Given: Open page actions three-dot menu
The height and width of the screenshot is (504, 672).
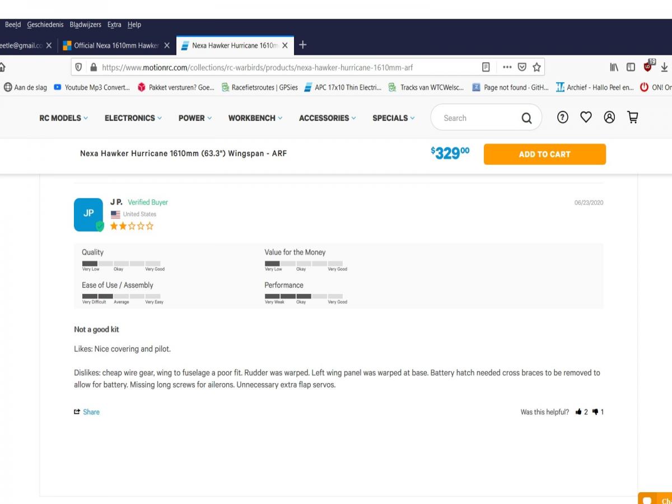Looking at the screenshot, I should 507,67.
